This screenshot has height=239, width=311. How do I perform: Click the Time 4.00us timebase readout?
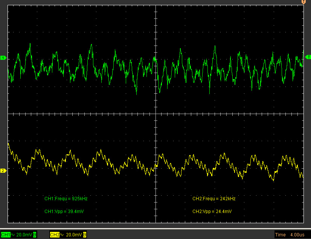coord(290,235)
